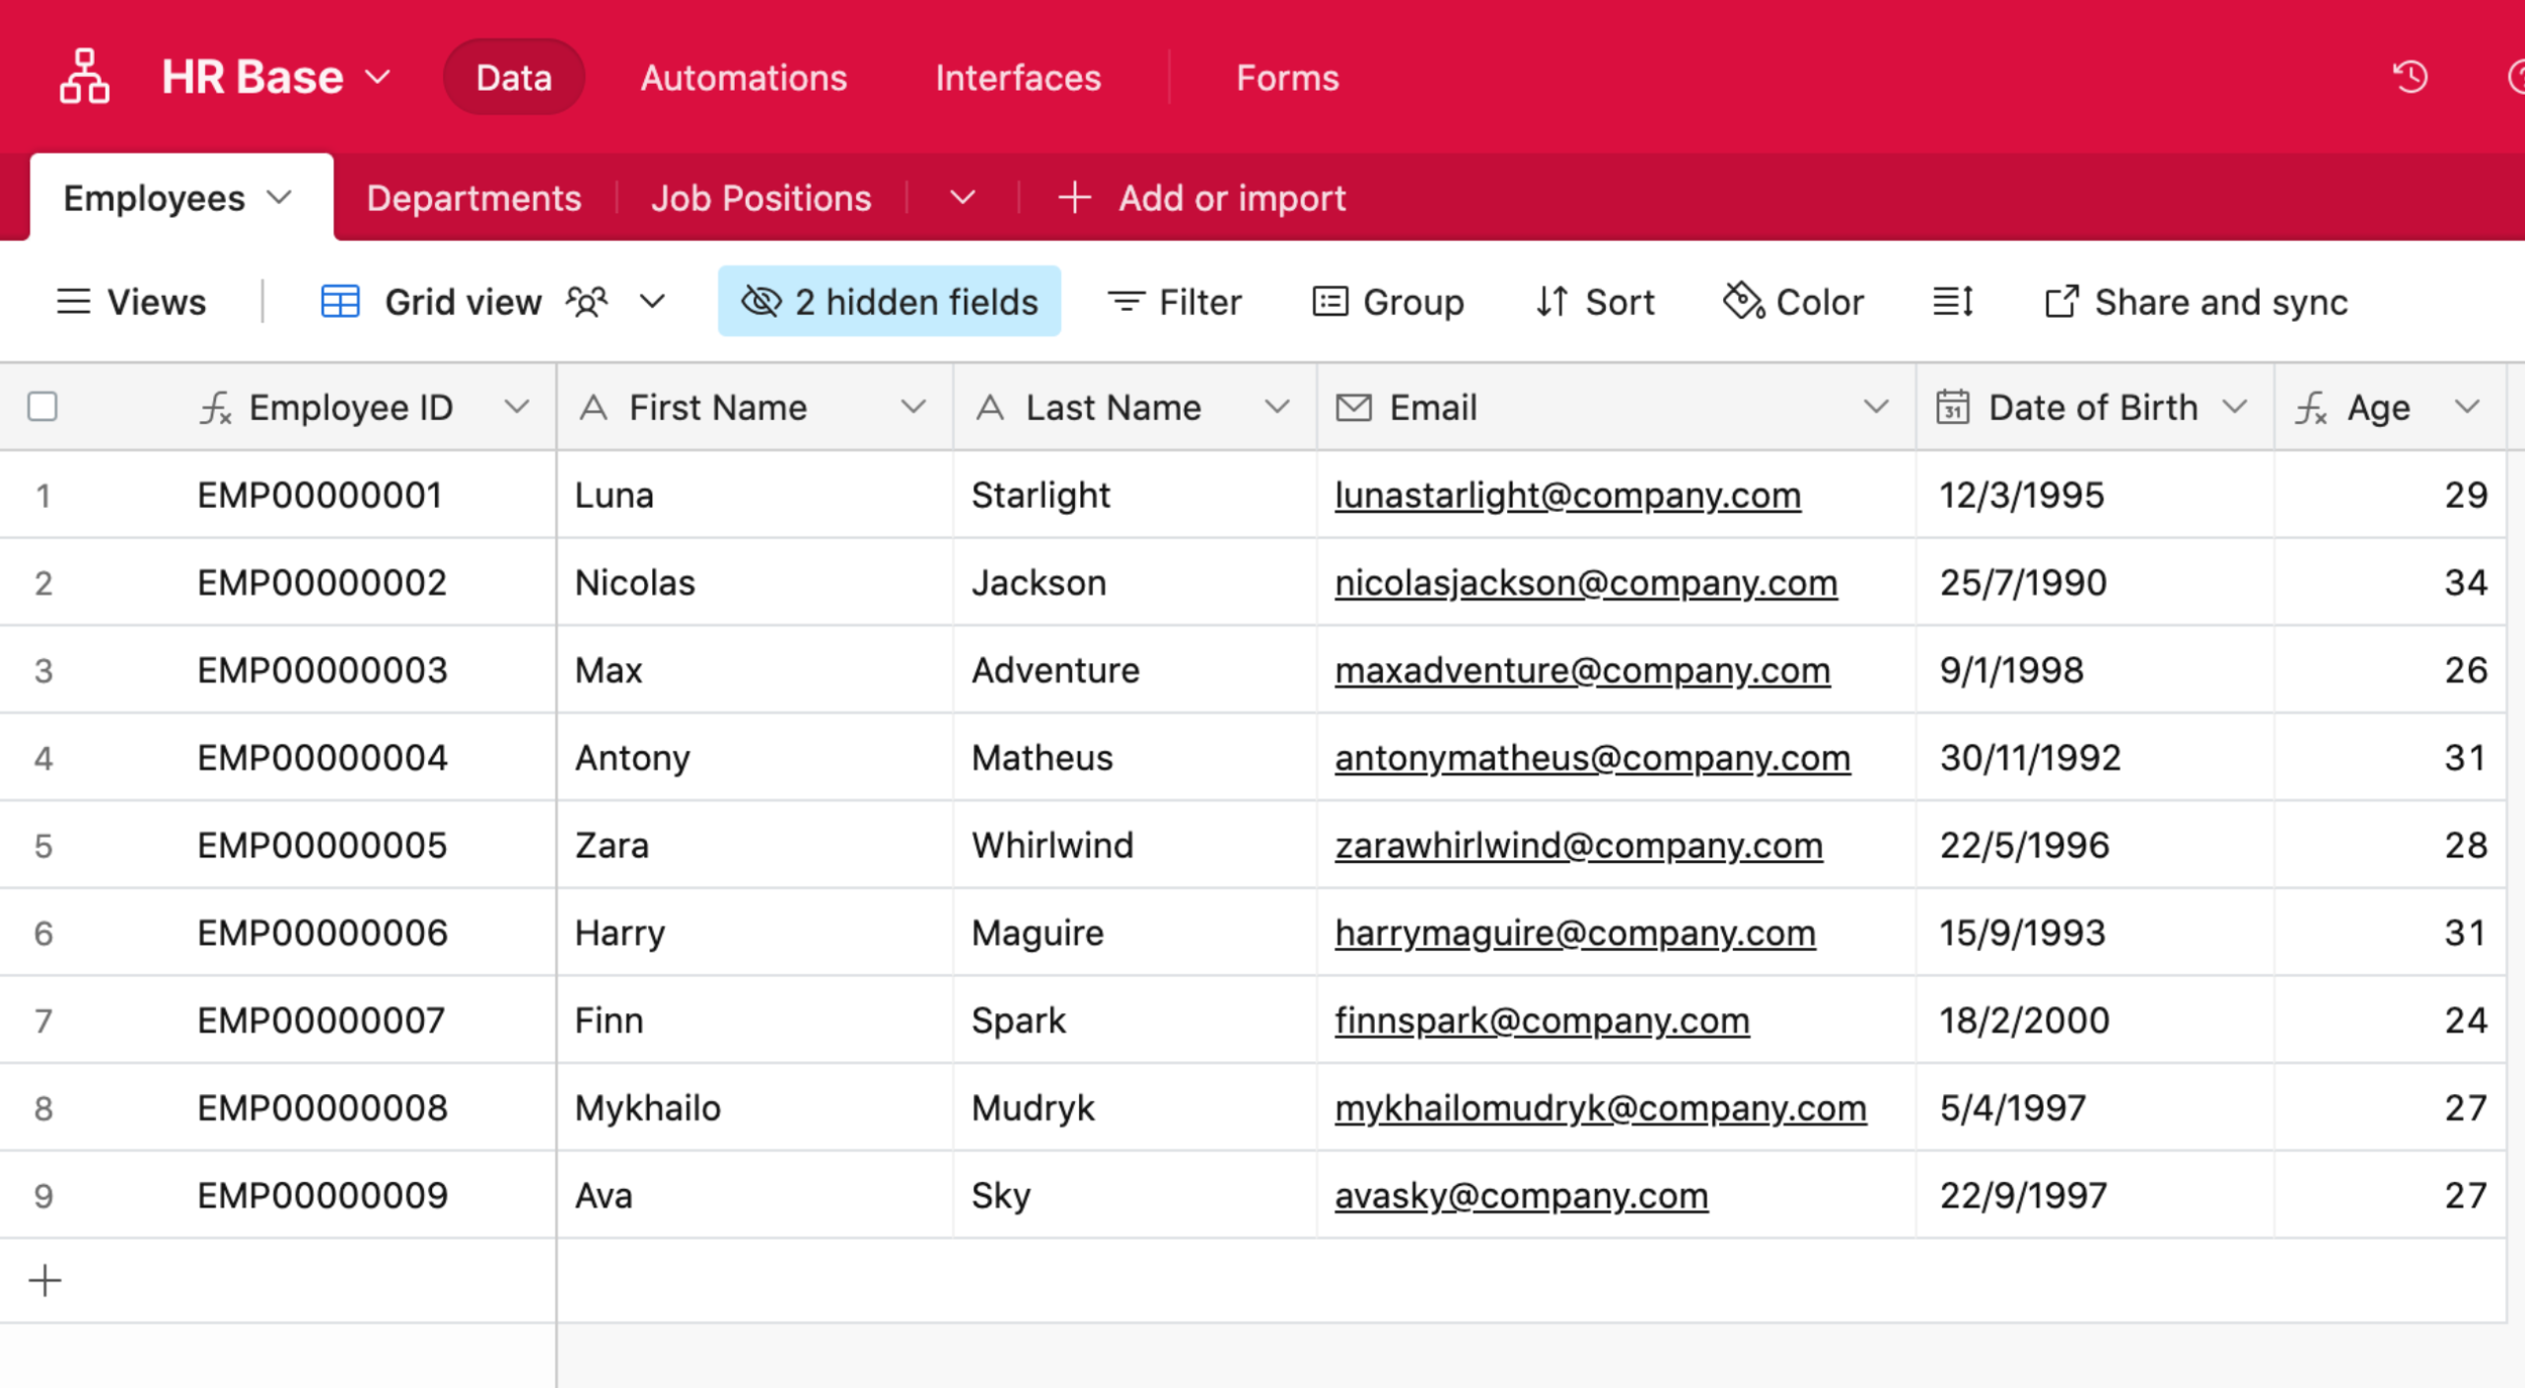Switch to the Data tab

click(x=514, y=77)
